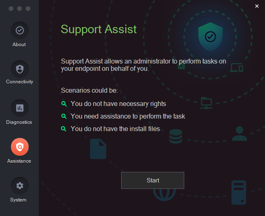Open the System label
Viewport: 265px width, 216px height.
click(x=18, y=200)
